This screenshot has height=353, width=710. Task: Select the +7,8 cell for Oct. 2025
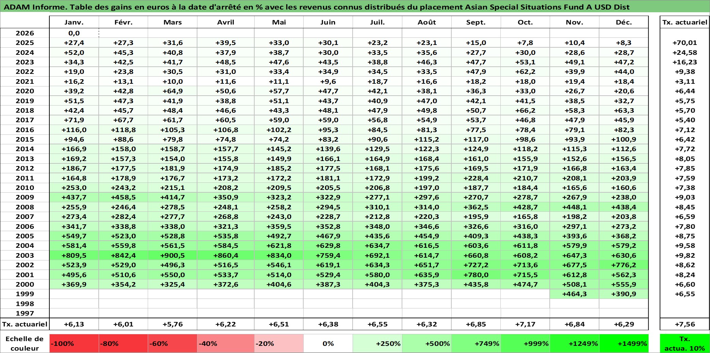(525, 43)
